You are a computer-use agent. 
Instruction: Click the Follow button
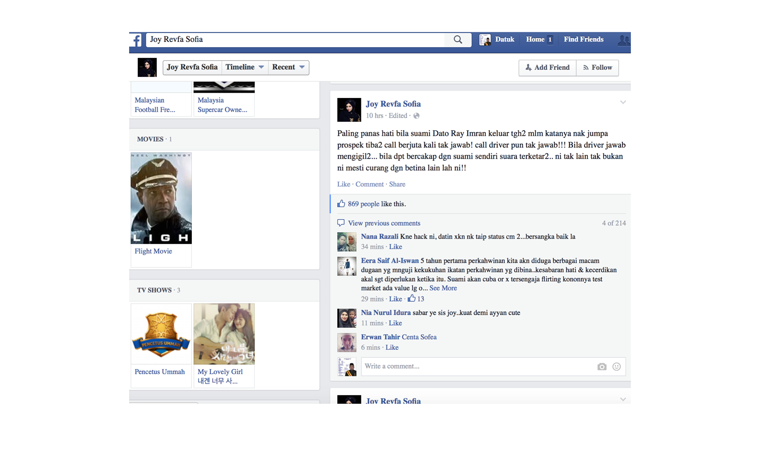point(597,68)
